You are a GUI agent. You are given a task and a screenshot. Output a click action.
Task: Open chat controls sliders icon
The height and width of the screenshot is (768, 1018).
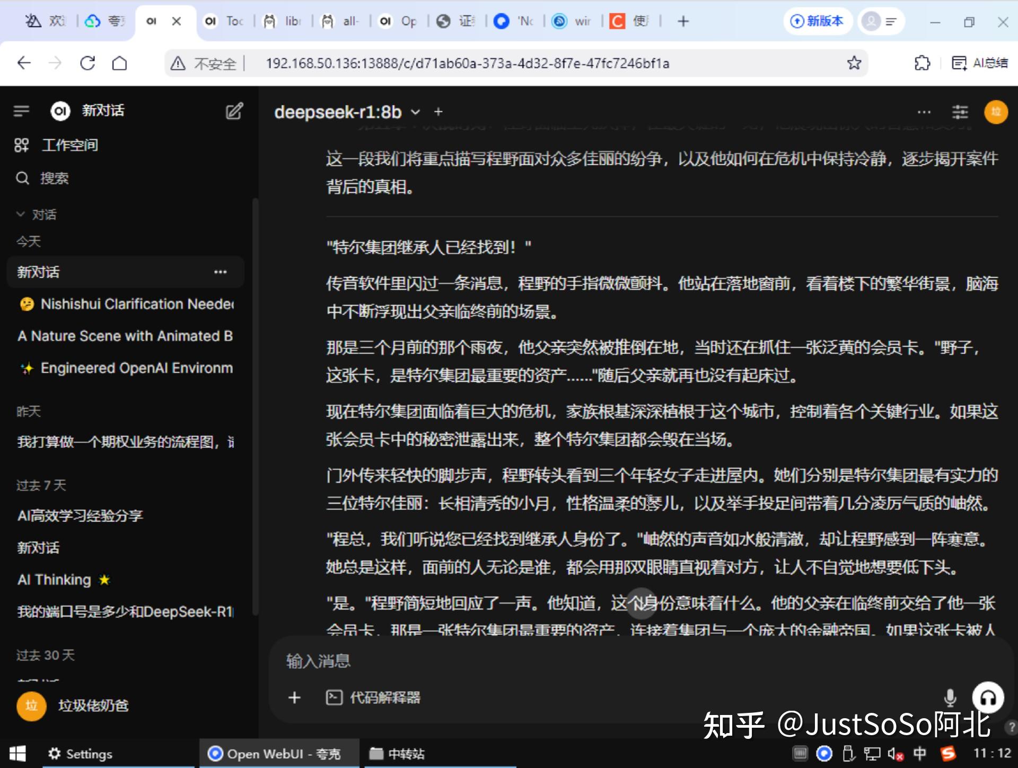click(x=960, y=112)
